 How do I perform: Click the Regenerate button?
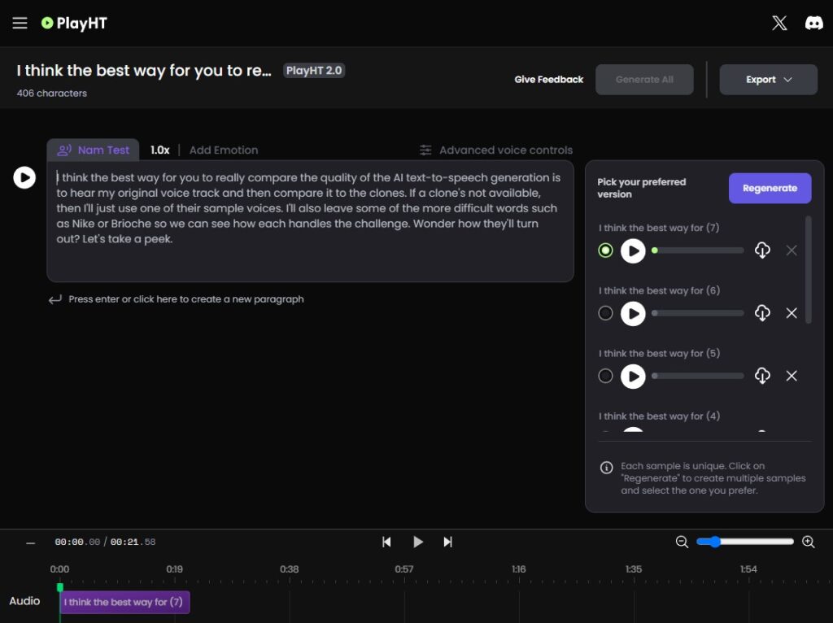click(x=770, y=188)
